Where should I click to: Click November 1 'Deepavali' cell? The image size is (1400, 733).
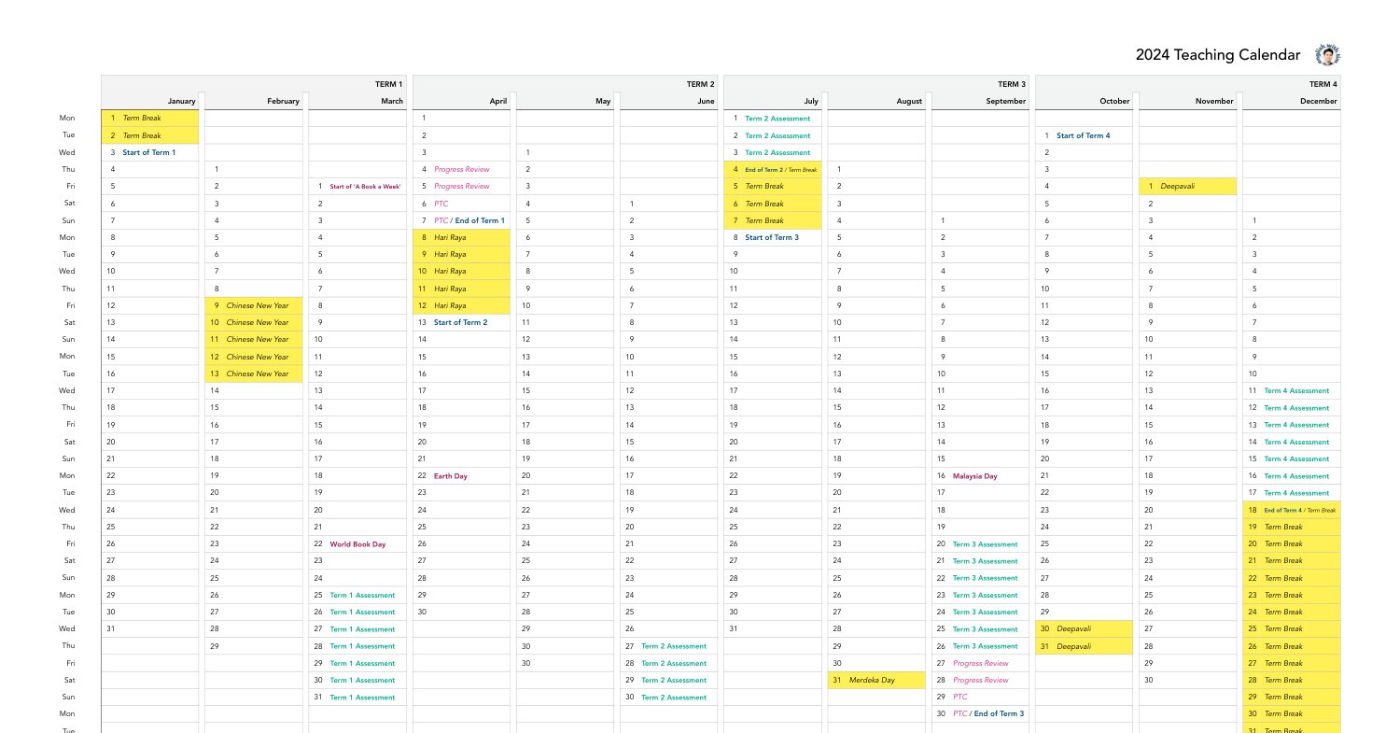(x=1187, y=187)
